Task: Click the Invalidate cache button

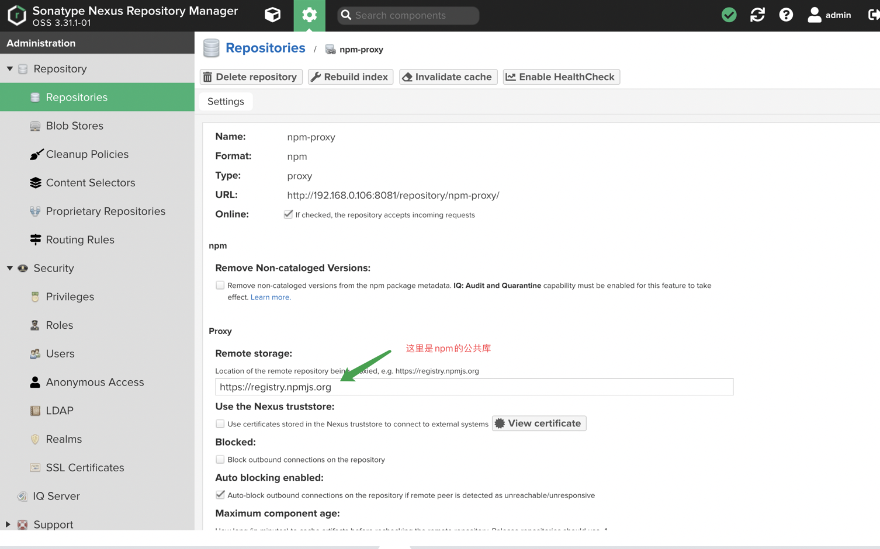Action: (448, 77)
